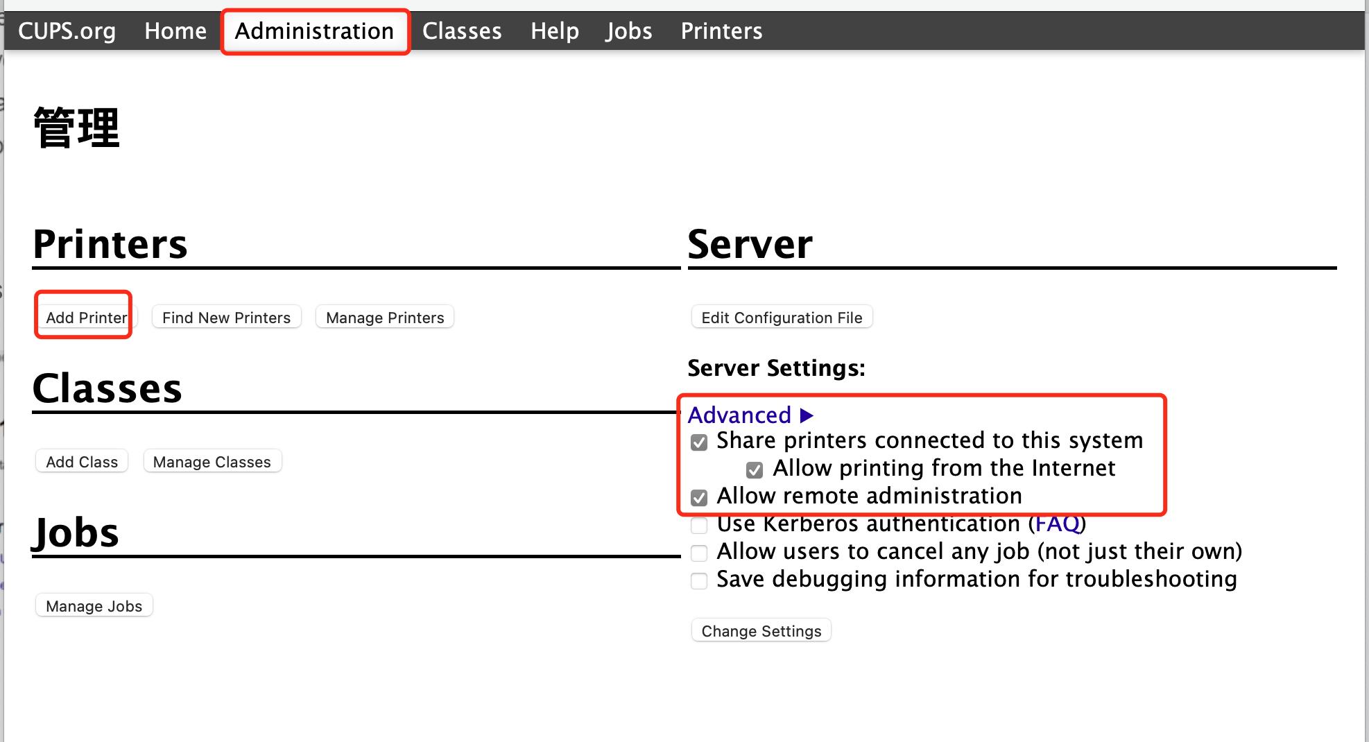The width and height of the screenshot is (1369, 742).
Task: Check Allow users to cancel any job
Action: 699,553
